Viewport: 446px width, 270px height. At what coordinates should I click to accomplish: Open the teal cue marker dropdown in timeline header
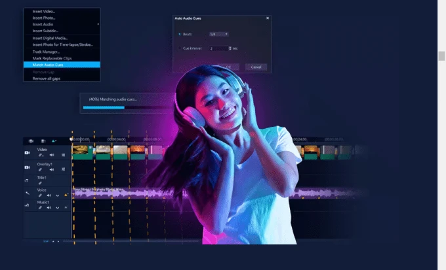click(54, 141)
